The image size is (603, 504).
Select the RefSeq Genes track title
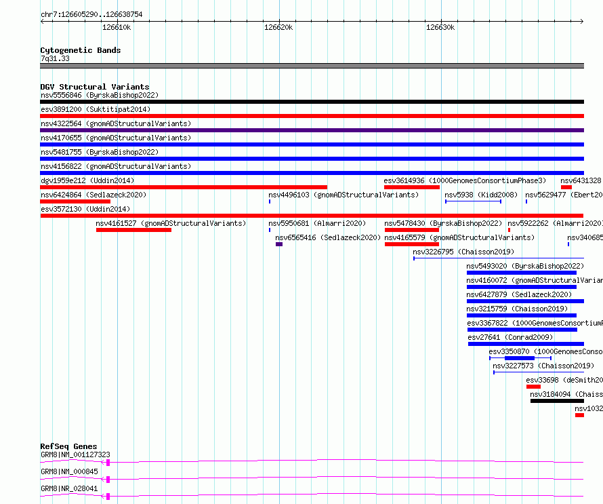pos(68,446)
